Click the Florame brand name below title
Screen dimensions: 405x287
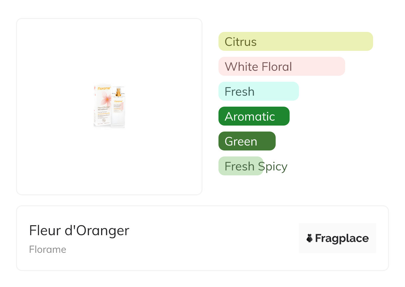pos(48,249)
